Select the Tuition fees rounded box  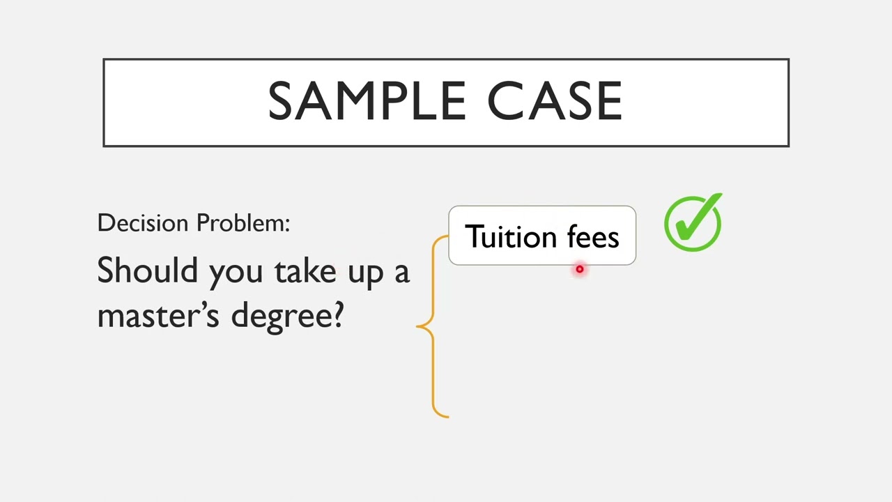[x=542, y=236]
